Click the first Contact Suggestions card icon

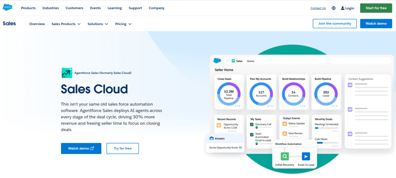pyautogui.click(x=350, y=85)
